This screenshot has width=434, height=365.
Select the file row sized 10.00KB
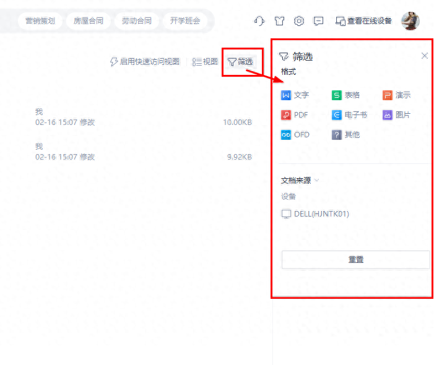point(144,117)
